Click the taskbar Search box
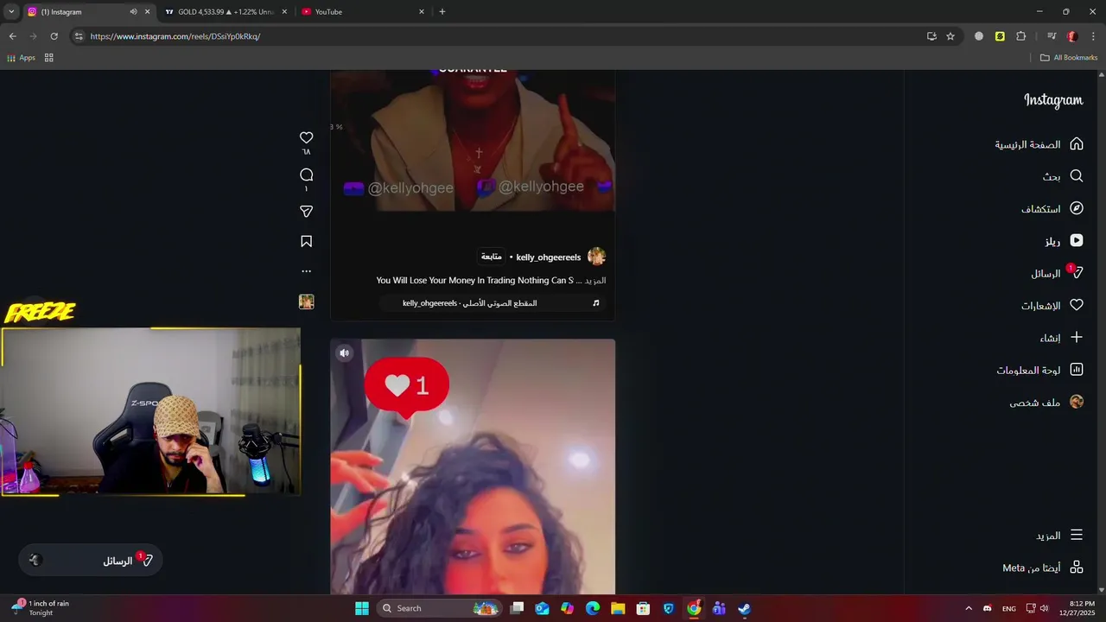Image resolution: width=1106 pixels, height=622 pixels. pos(441,608)
